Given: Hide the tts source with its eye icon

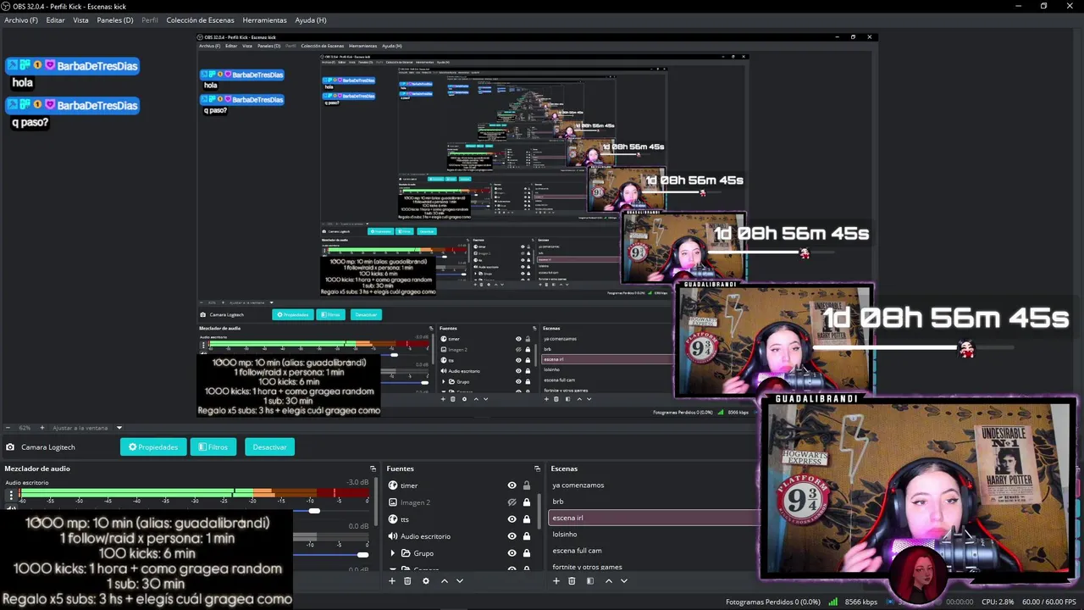Looking at the screenshot, I should [512, 519].
